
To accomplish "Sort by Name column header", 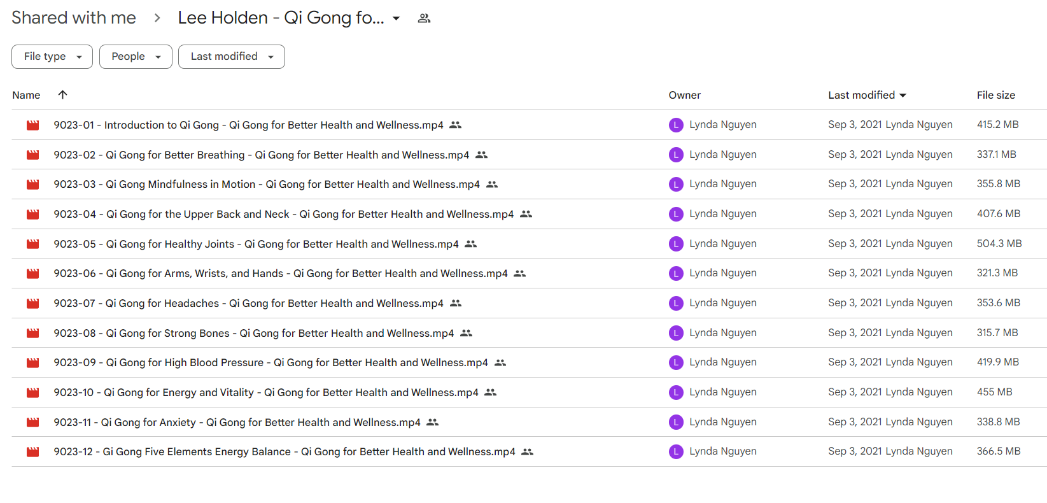I will coord(26,95).
